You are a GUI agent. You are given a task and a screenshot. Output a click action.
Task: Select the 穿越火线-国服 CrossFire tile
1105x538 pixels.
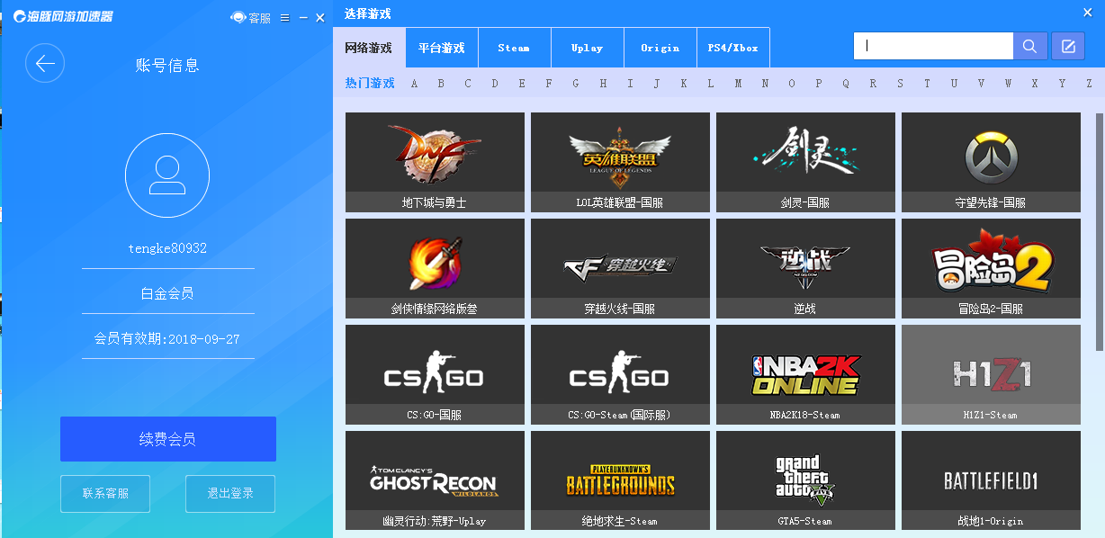pos(620,268)
